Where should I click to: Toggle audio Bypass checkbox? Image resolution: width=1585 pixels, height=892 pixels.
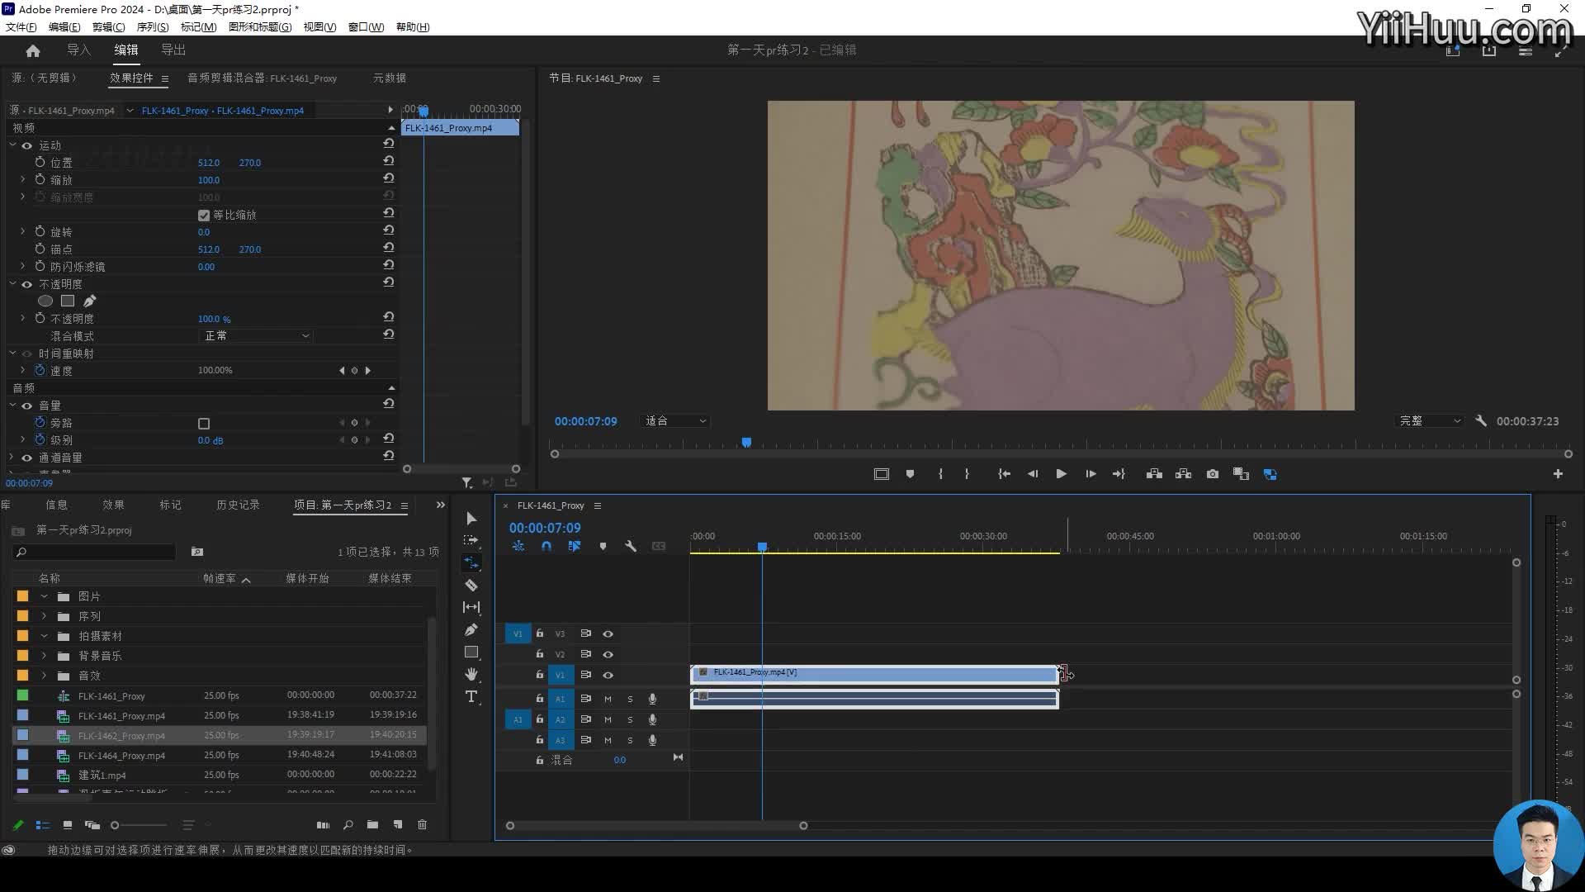[204, 424]
